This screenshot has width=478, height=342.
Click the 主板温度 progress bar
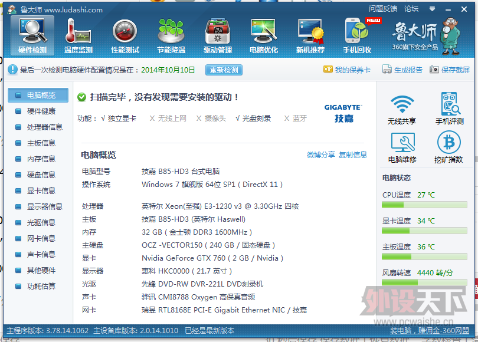424,256
